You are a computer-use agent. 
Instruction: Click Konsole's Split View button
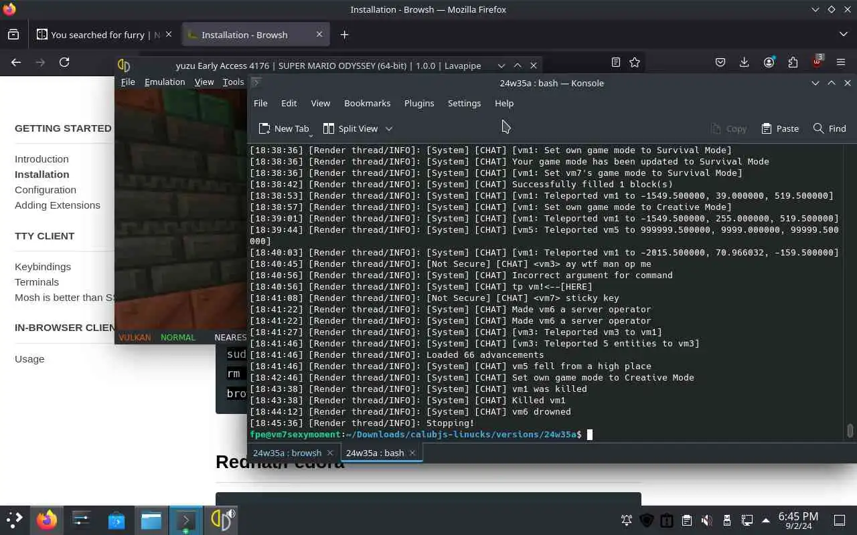pyautogui.click(x=350, y=128)
